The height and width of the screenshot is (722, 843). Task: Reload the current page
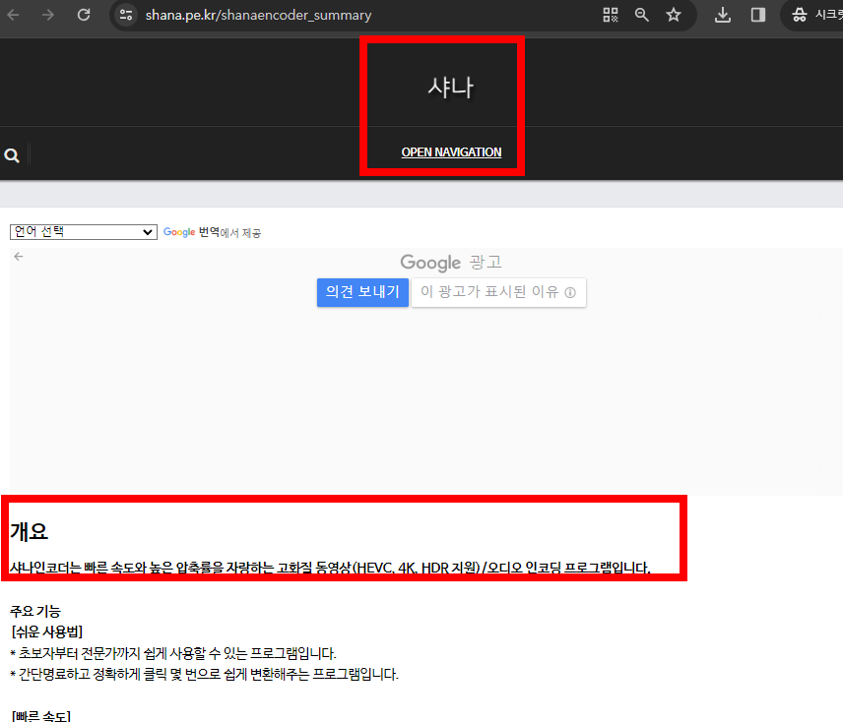coord(83,15)
